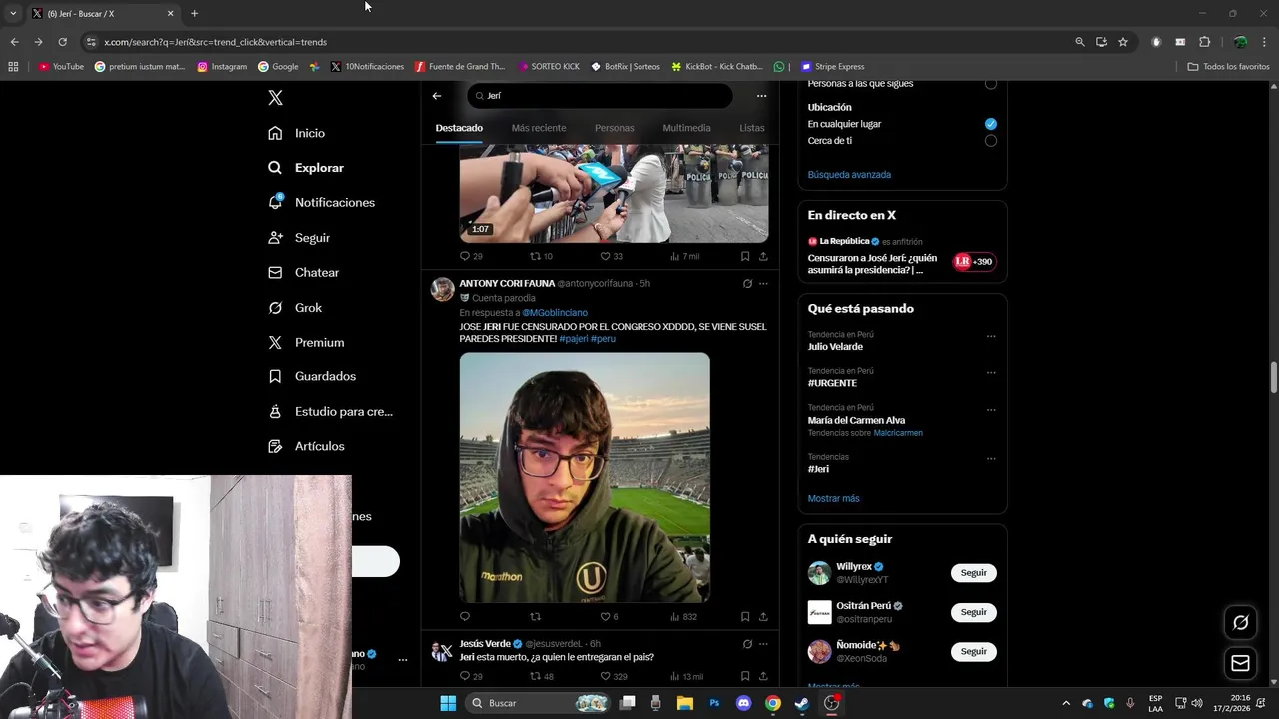The image size is (1279, 719).
Task: Click the back arrow beside search box
Action: 437,96
